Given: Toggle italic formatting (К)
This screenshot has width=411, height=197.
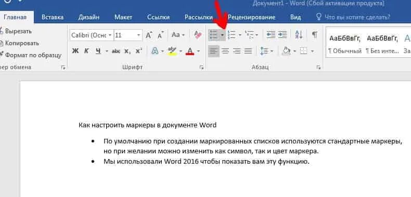Looking at the screenshot, I should (86, 51).
